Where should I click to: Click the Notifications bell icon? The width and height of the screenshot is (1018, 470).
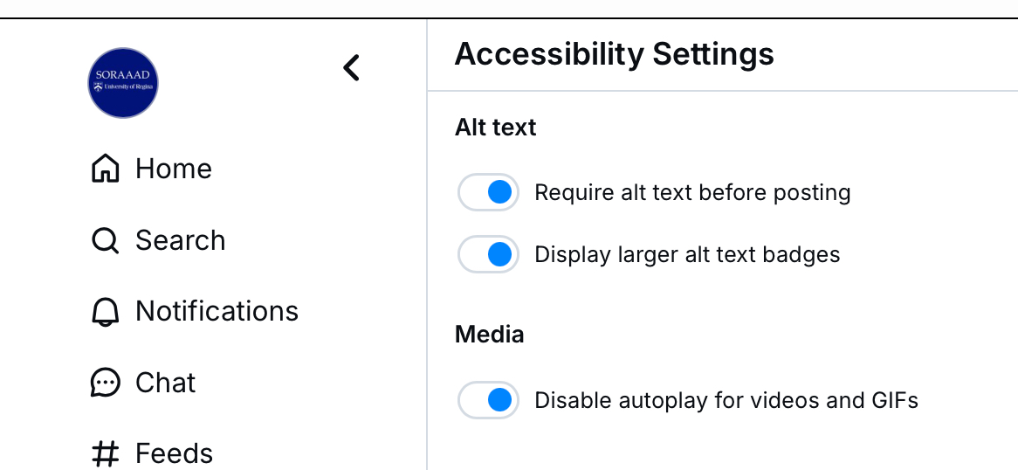tap(105, 312)
